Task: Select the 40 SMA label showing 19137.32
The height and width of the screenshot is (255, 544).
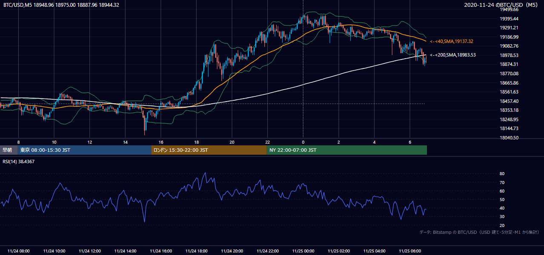Action: tap(452, 42)
